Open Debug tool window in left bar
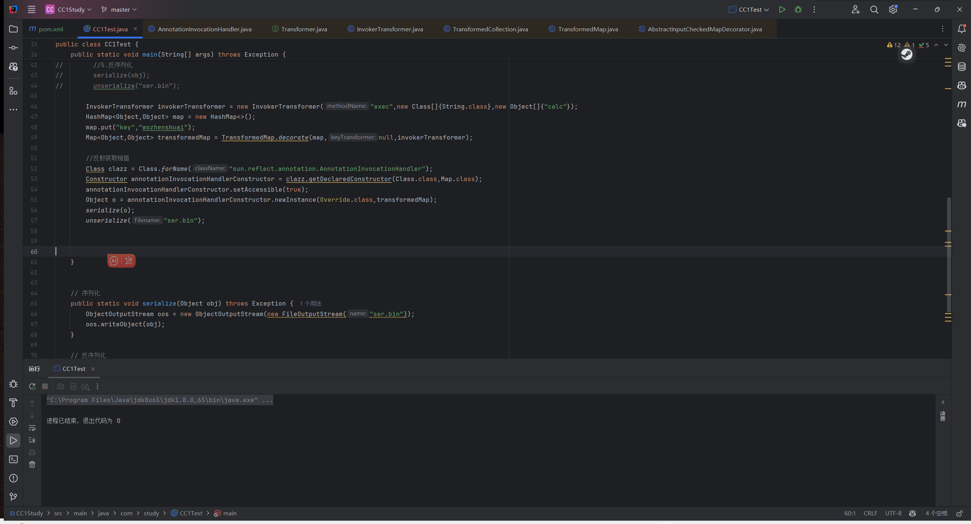971x524 pixels. [13, 384]
